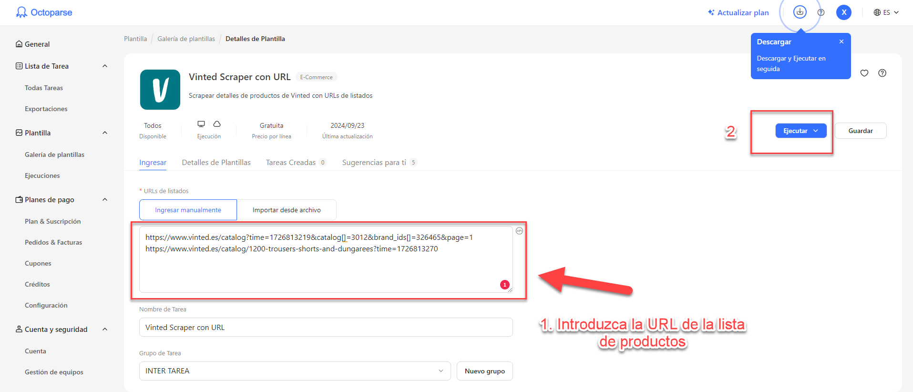The width and height of the screenshot is (913, 392).
Task: Click the Lista de Tarea list icon
Action: click(19, 66)
